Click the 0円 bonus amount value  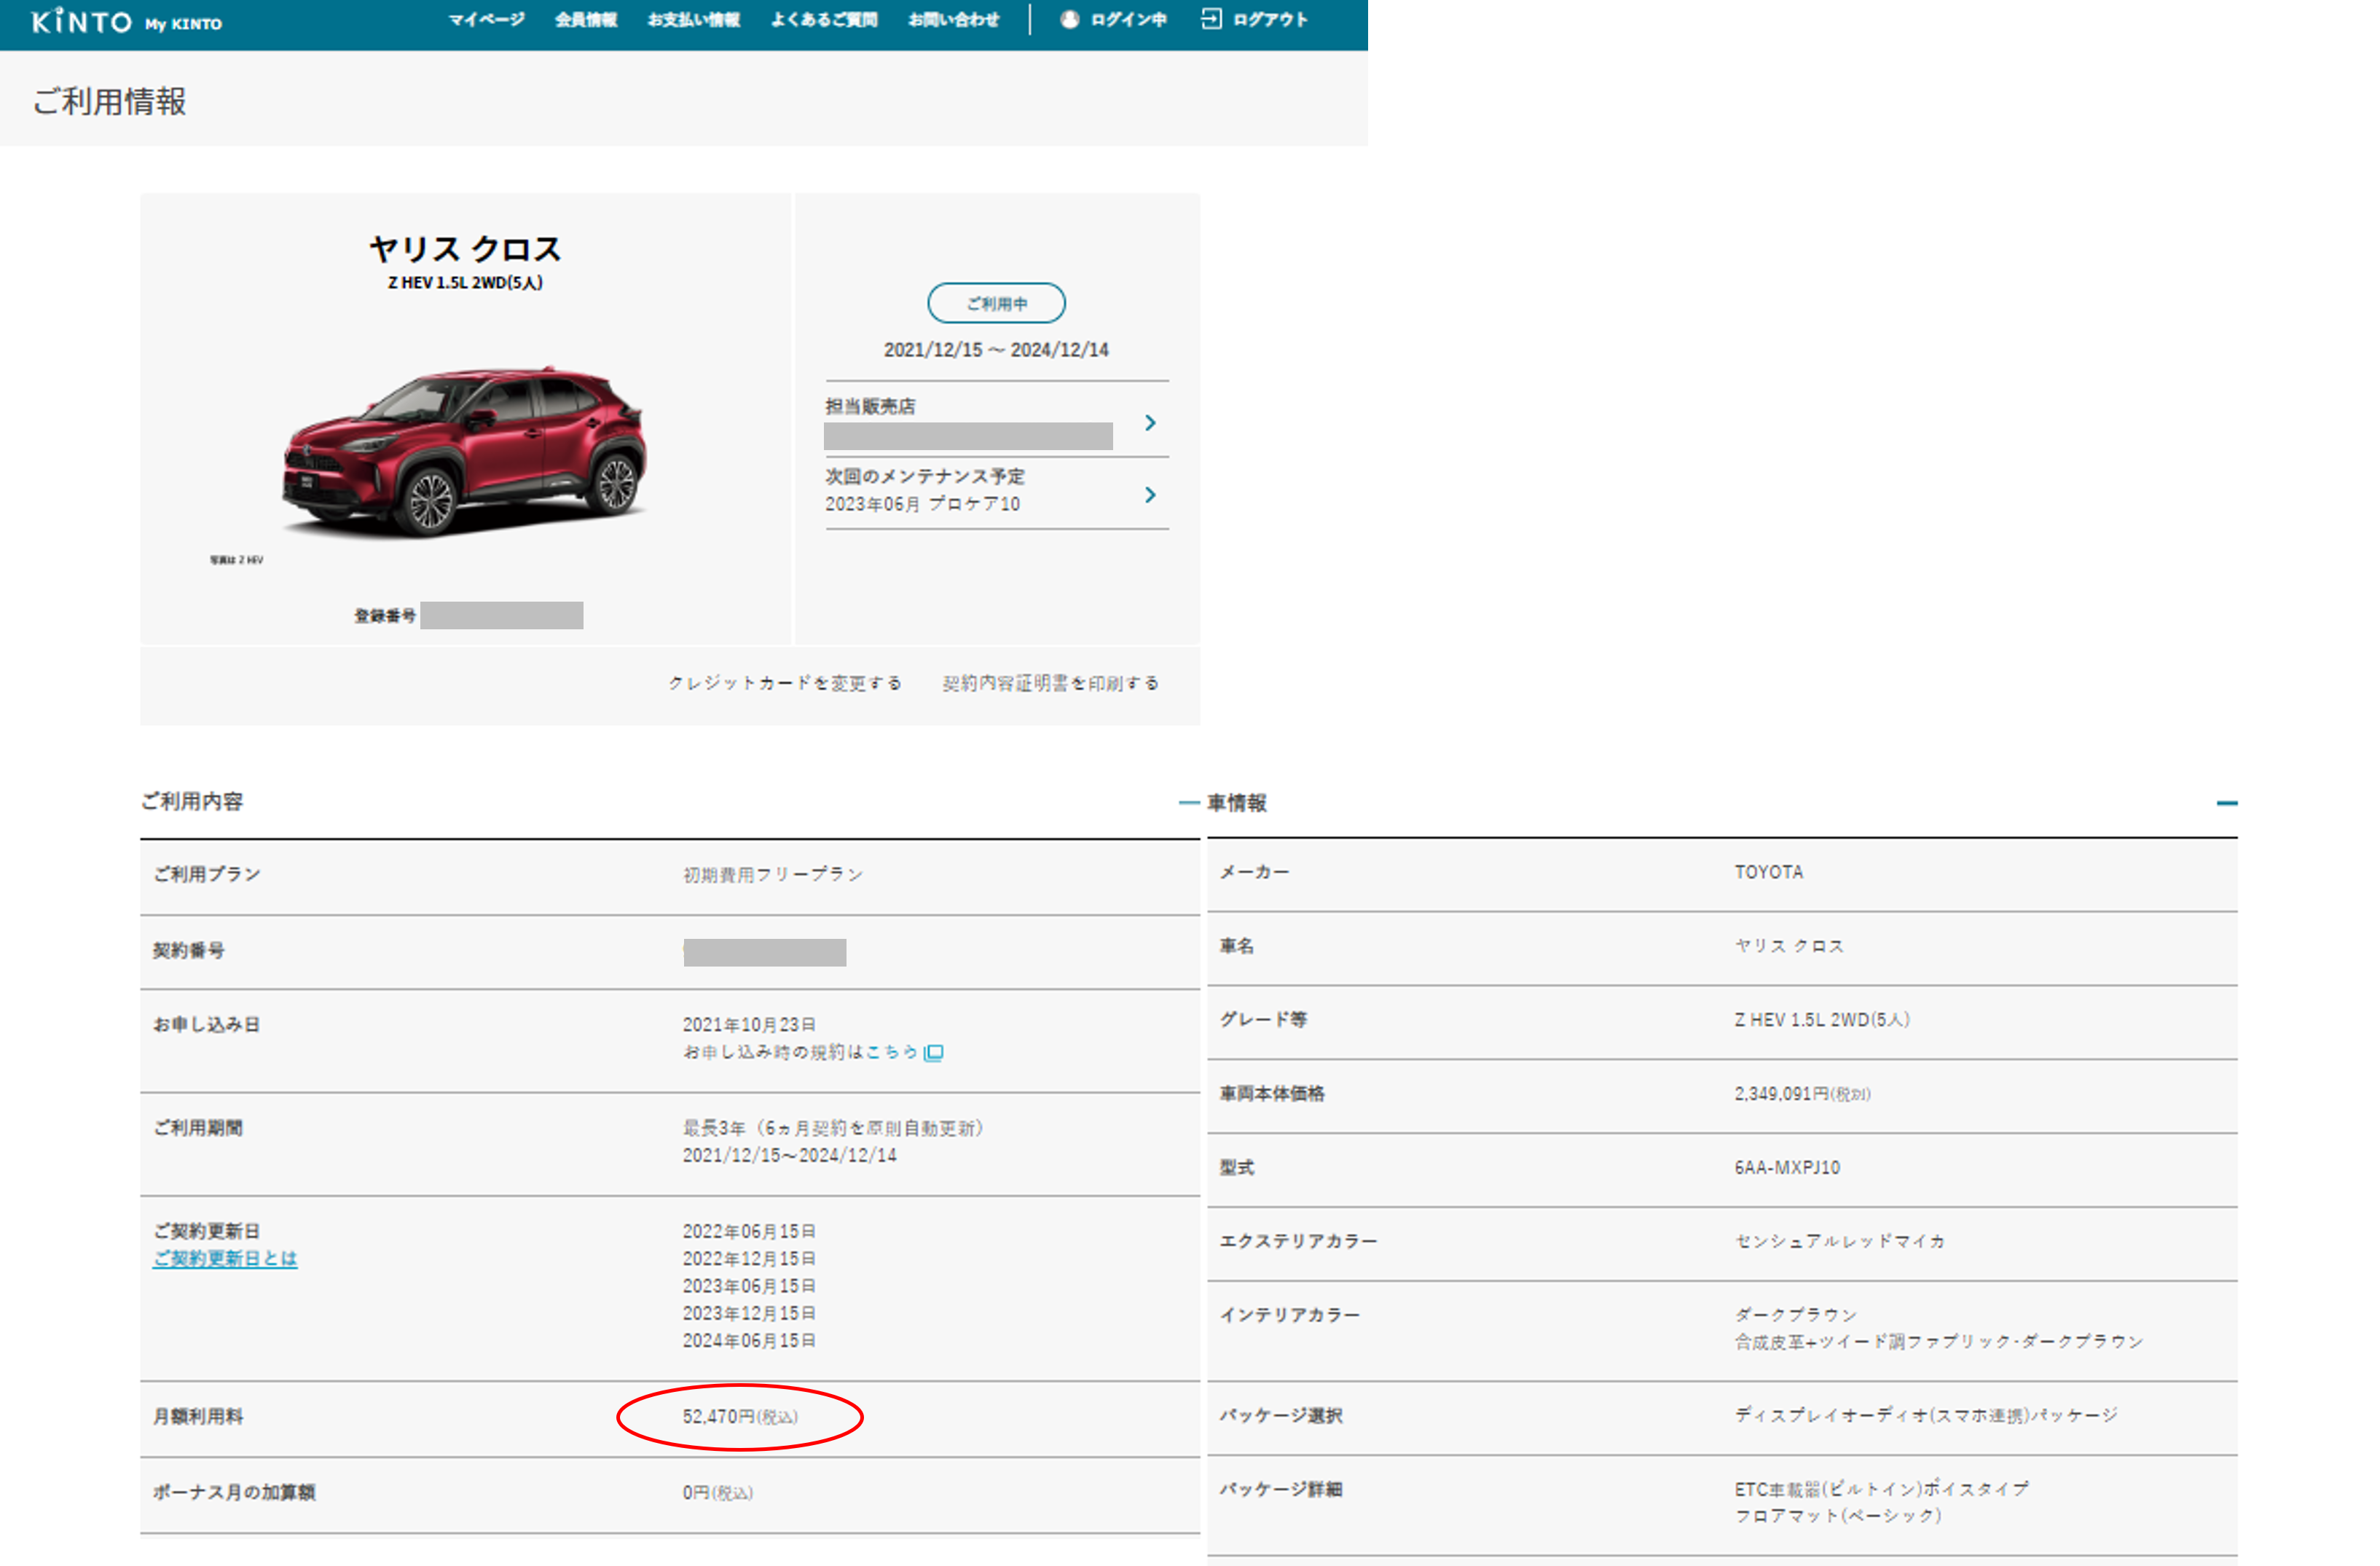click(717, 1493)
